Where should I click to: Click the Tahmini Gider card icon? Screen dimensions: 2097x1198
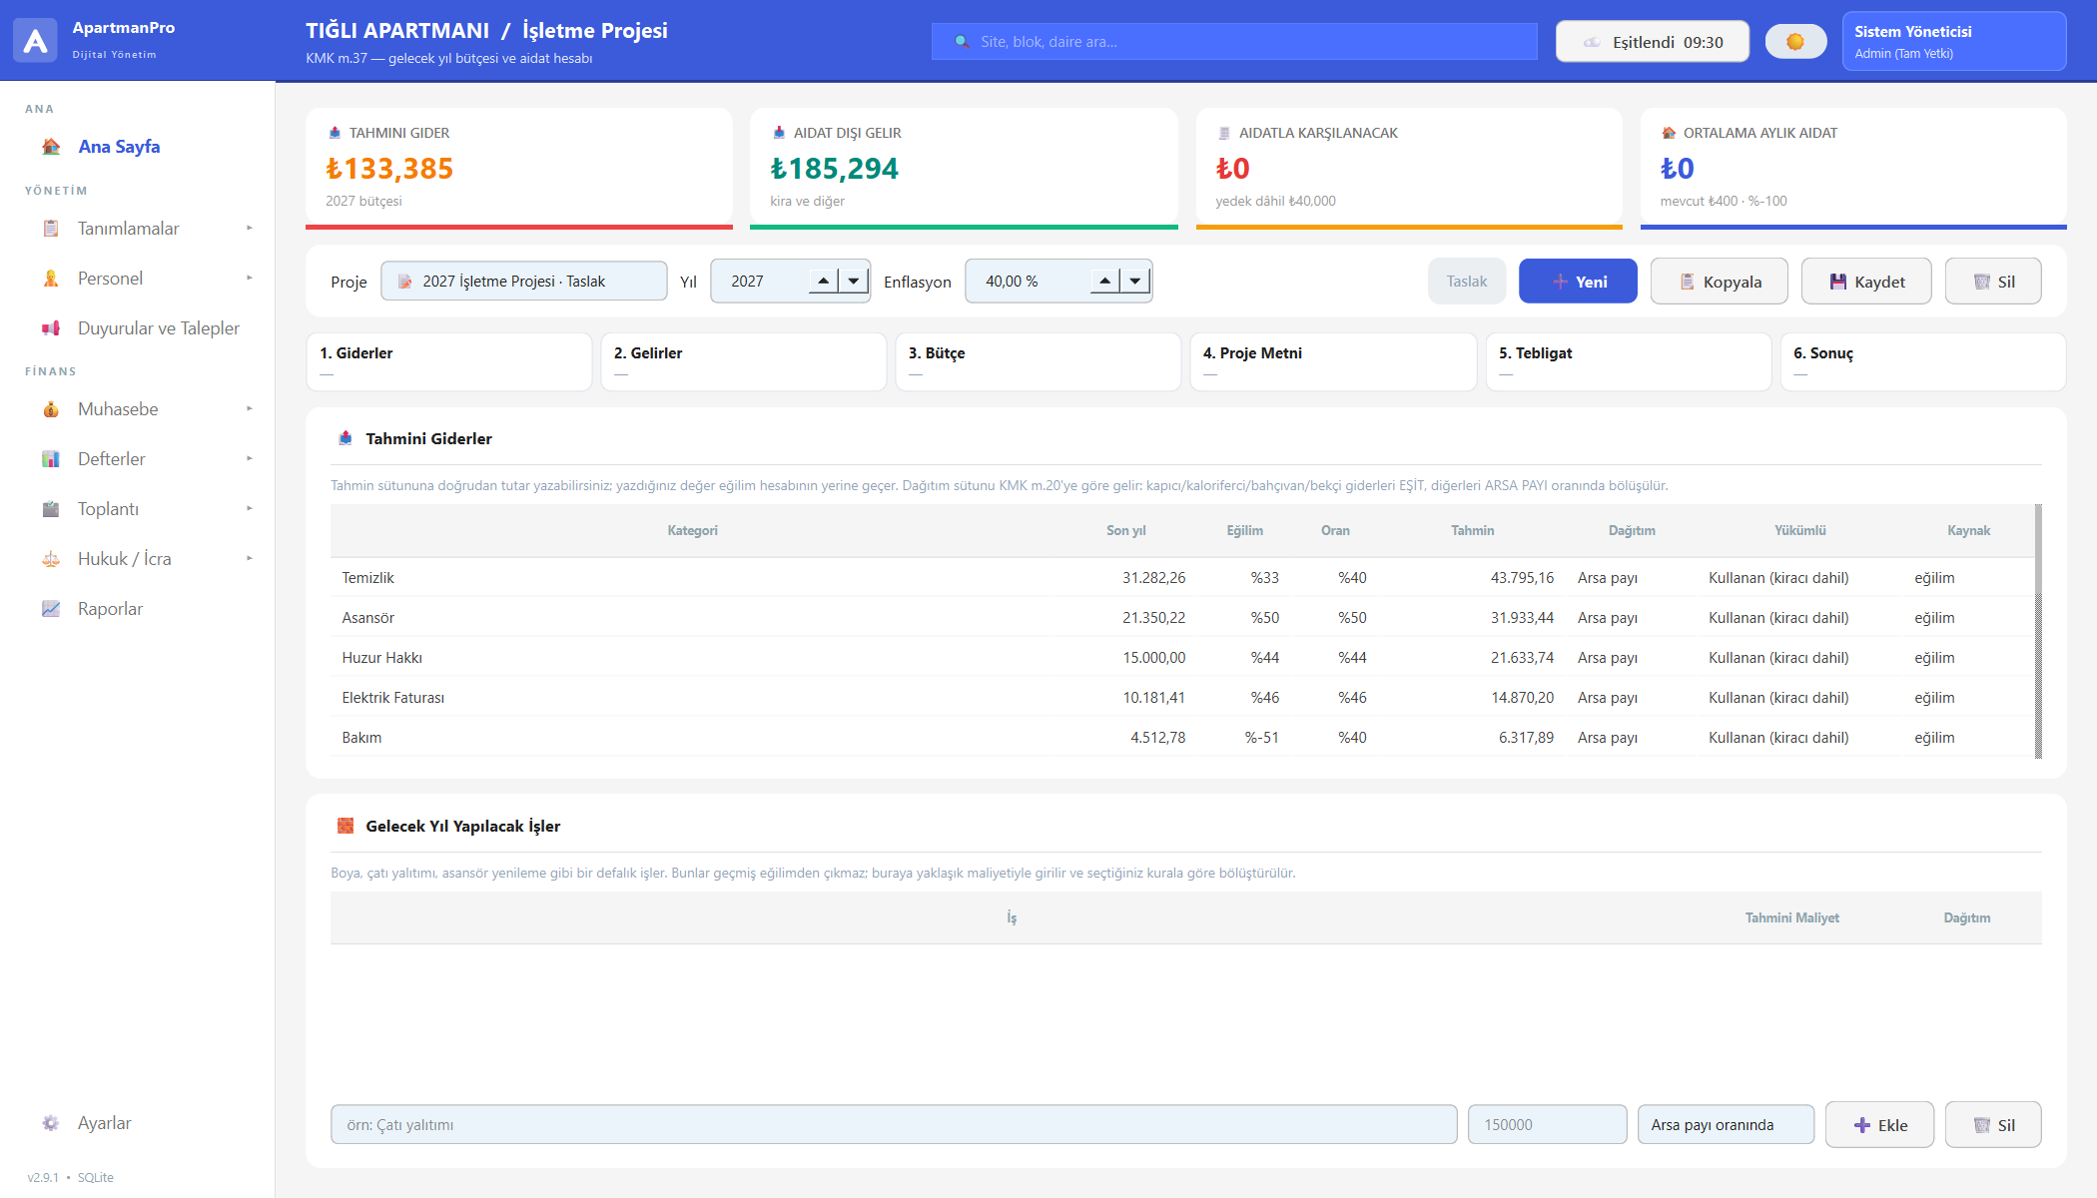click(335, 133)
